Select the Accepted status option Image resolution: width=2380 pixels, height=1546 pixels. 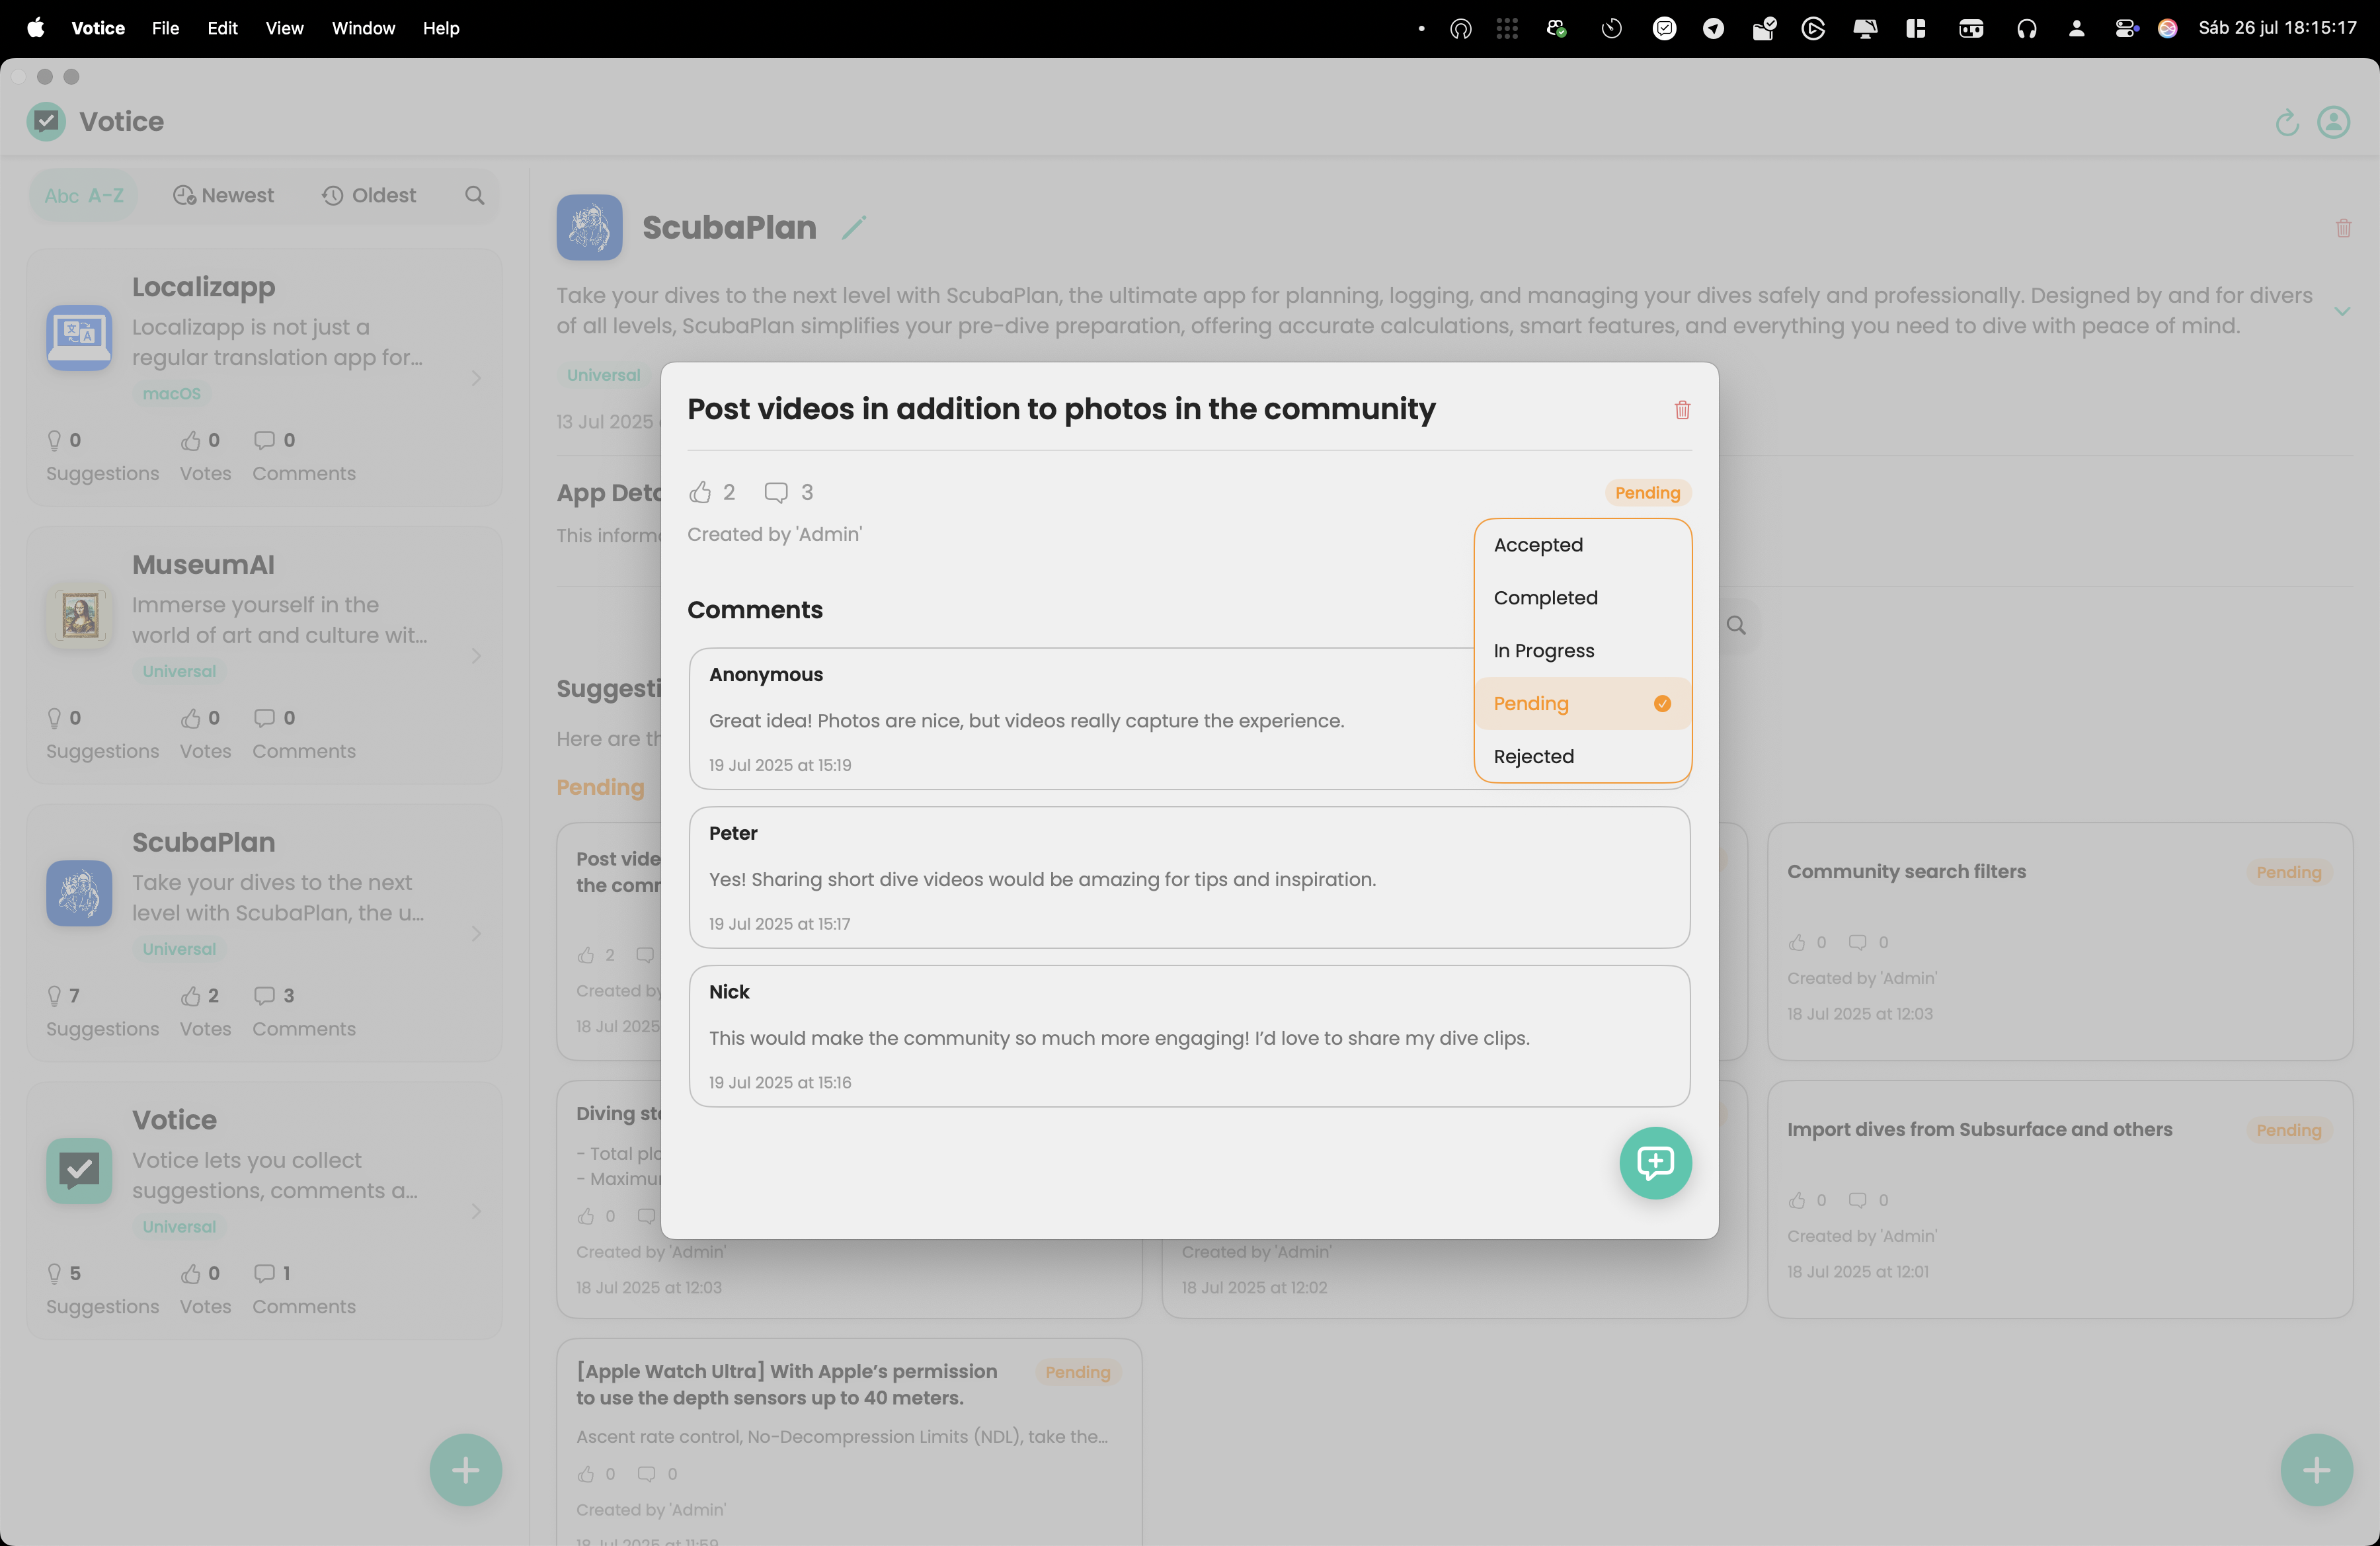tap(1538, 545)
